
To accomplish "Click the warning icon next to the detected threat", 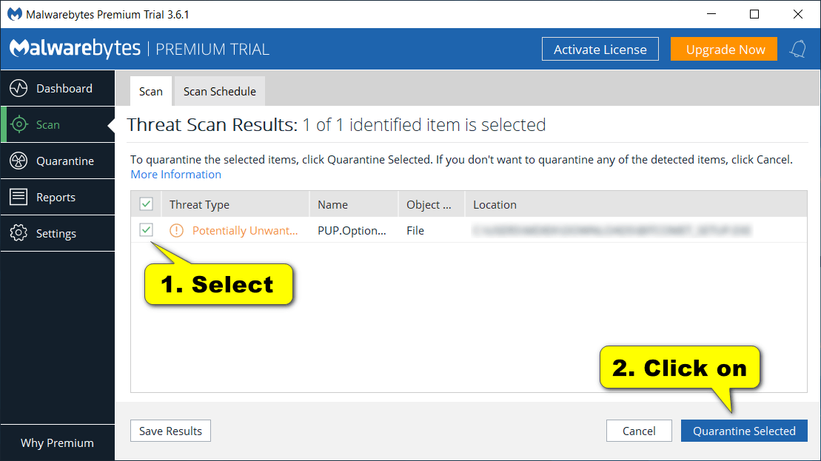I will click(175, 230).
